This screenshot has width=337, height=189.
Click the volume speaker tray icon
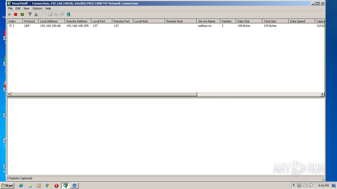pos(306,186)
